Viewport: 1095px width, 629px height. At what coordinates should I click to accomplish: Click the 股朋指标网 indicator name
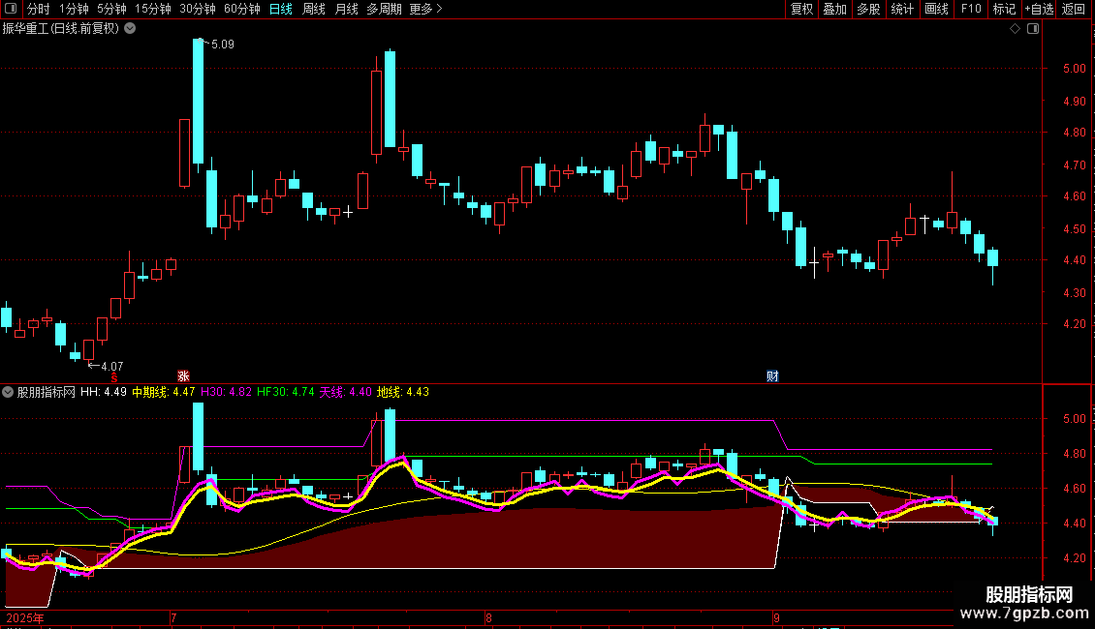[47, 392]
